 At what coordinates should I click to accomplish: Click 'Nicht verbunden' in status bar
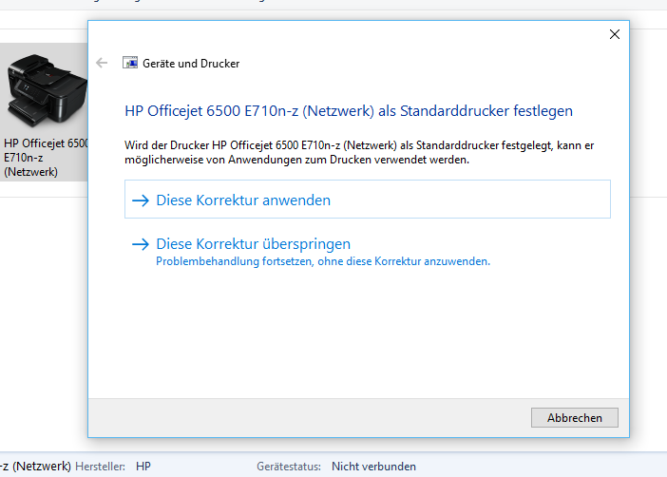pos(373,467)
